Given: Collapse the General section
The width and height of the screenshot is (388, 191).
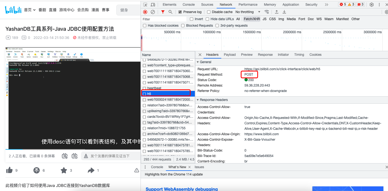Looking at the screenshot, I should (x=198, y=62).
